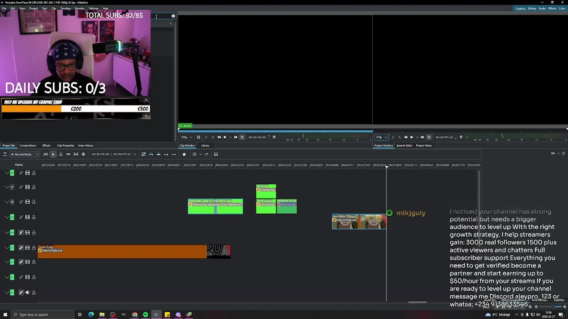Hide video track V7
The image size is (568, 319).
coord(27,187)
